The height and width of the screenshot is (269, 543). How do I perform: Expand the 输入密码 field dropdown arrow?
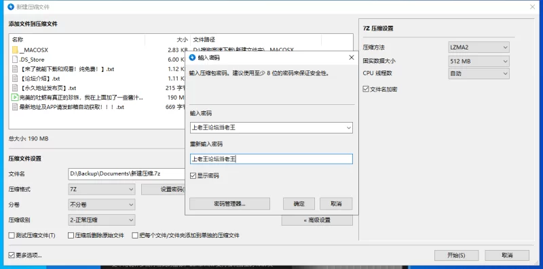348,127
